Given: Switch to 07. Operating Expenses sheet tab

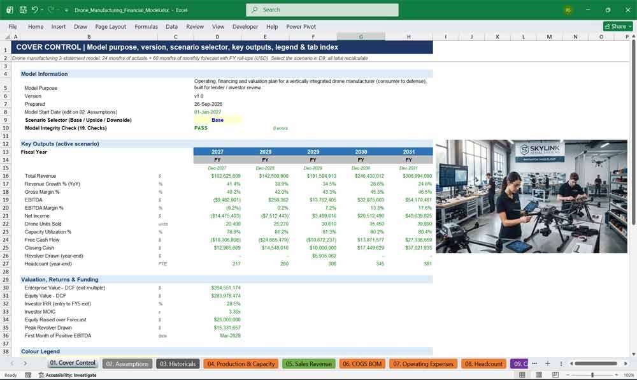Looking at the screenshot, I should (423, 364).
